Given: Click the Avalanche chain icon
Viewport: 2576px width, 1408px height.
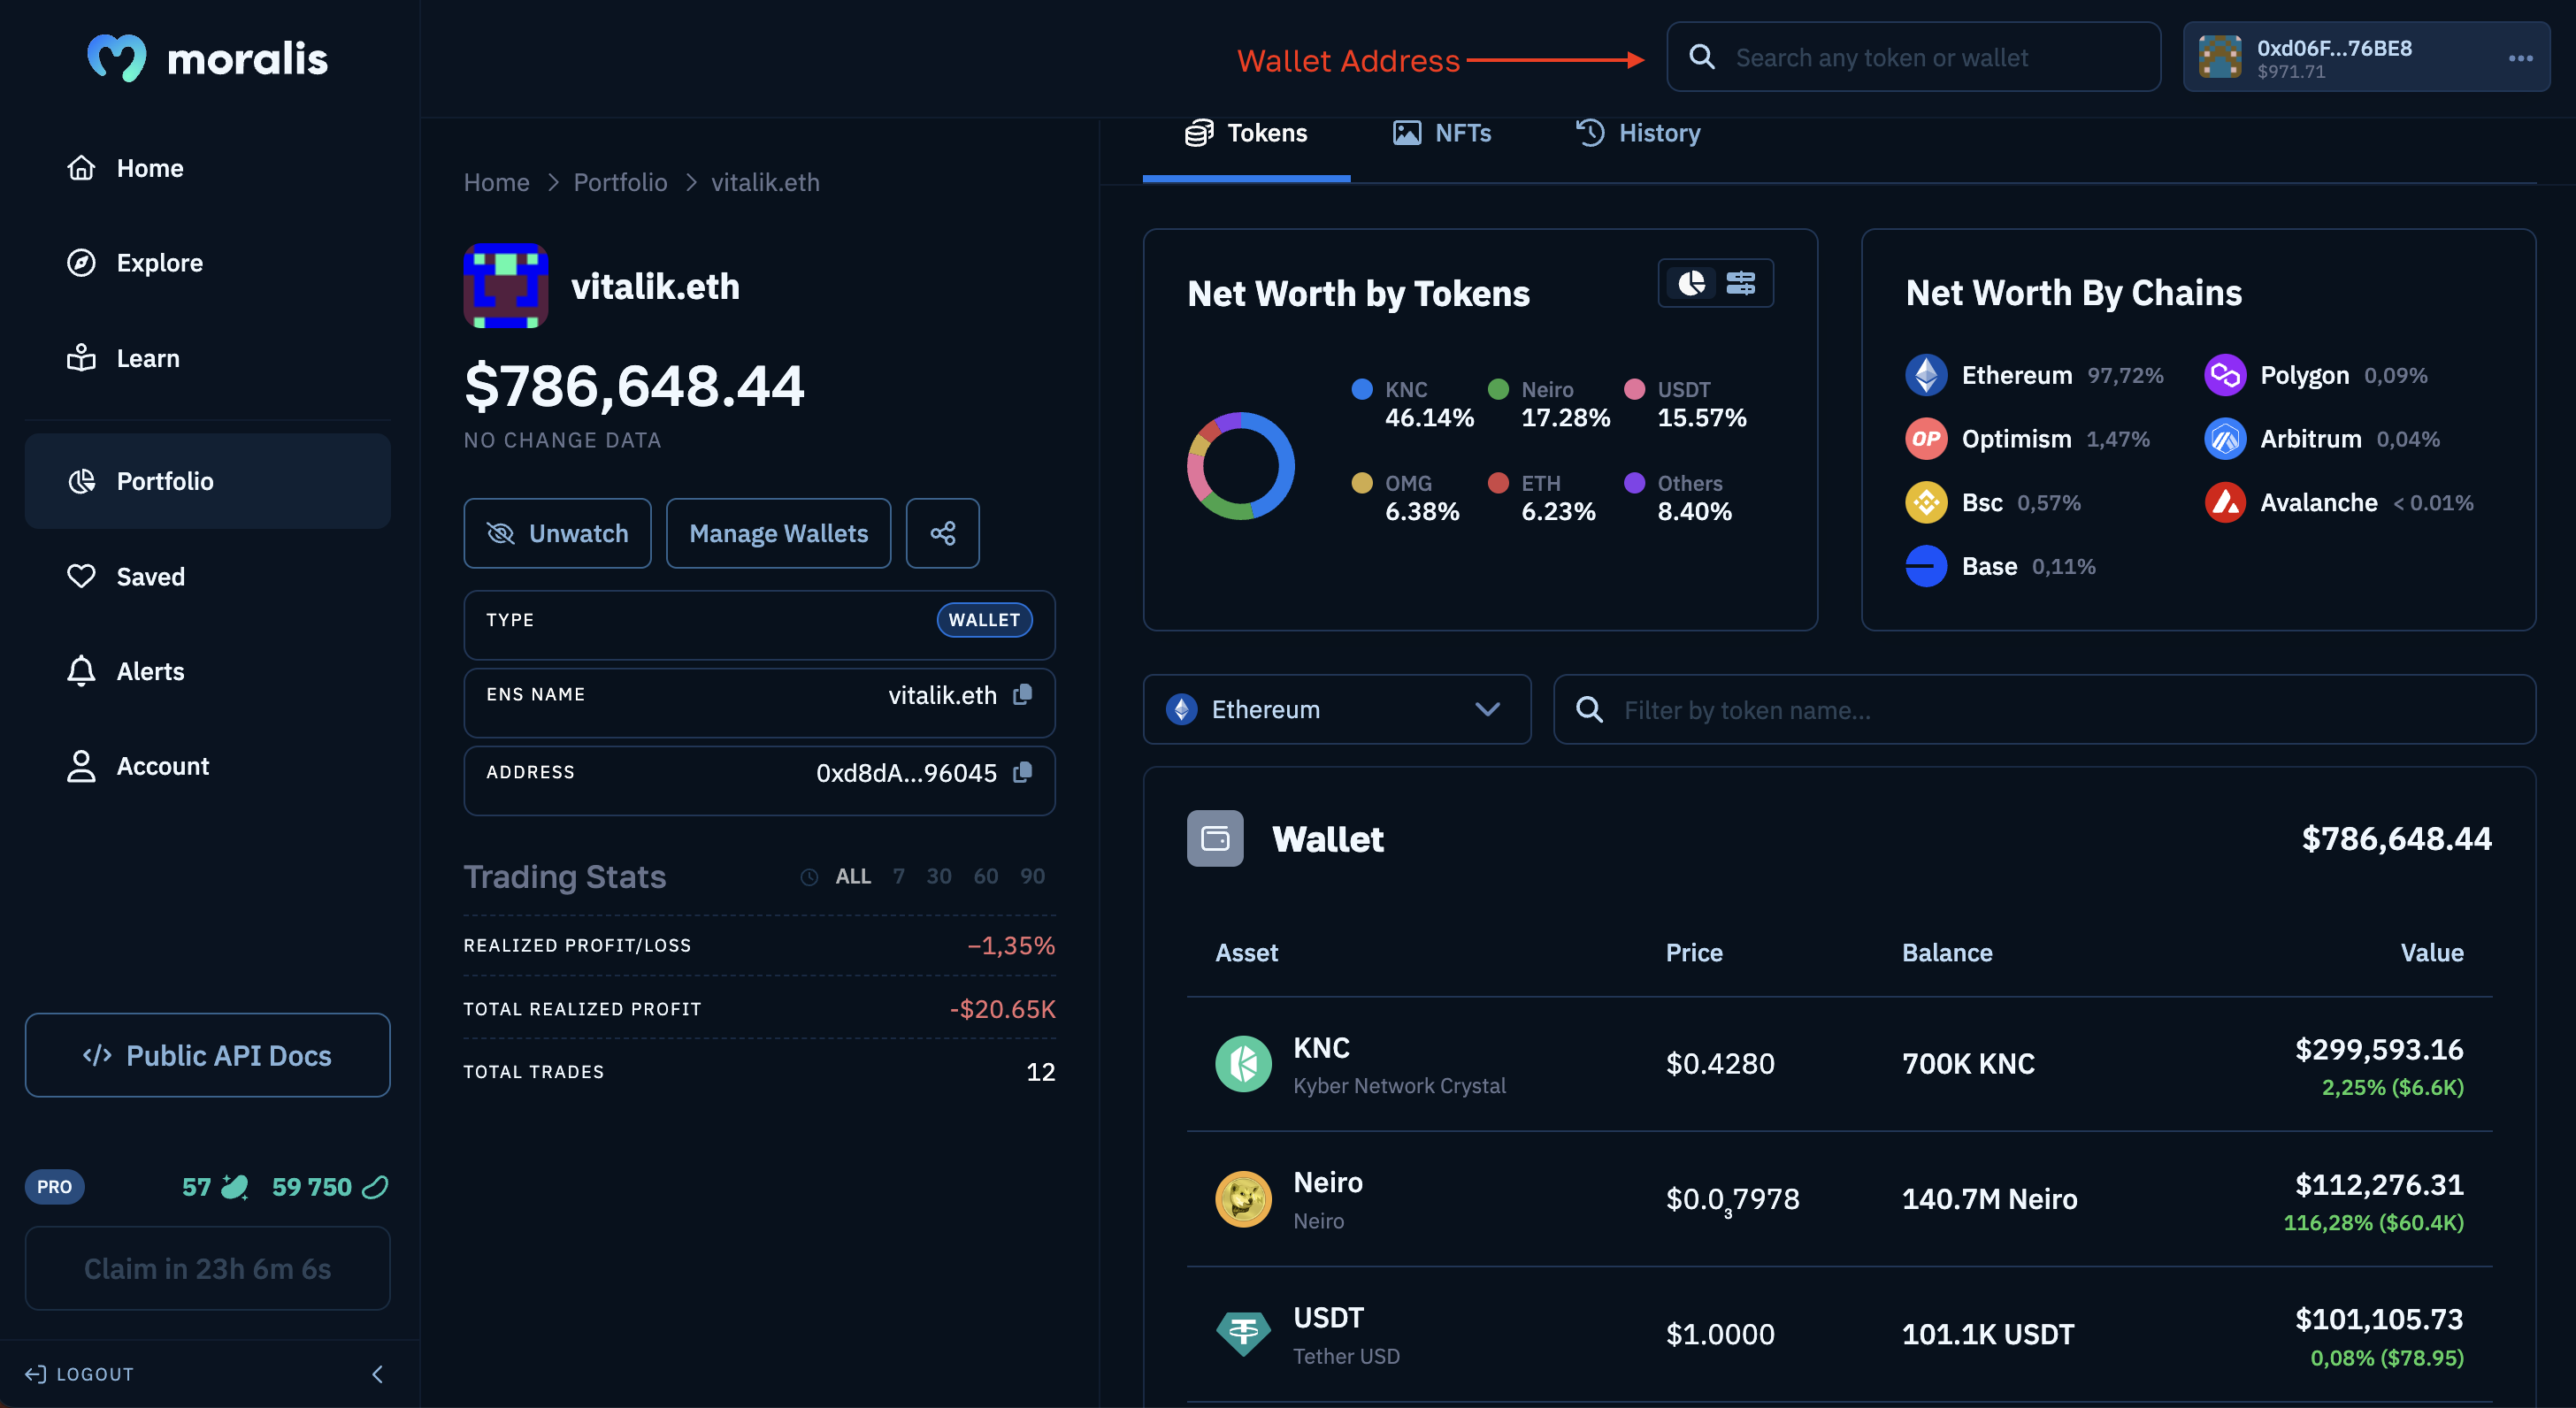Looking at the screenshot, I should coord(2225,502).
